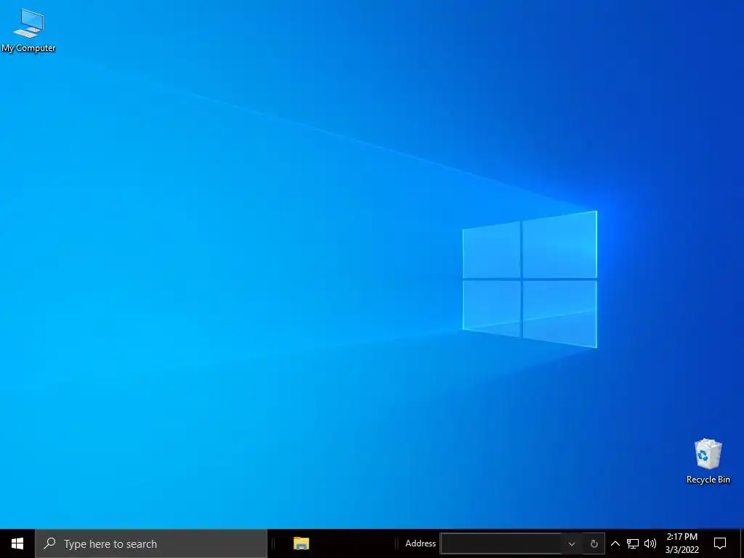Click the Address toolbar input field
The width and height of the screenshot is (744, 558).
(x=502, y=543)
